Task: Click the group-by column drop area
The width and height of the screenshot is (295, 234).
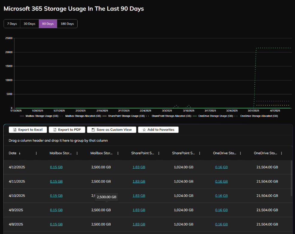Action: pyautogui.click(x=148, y=141)
